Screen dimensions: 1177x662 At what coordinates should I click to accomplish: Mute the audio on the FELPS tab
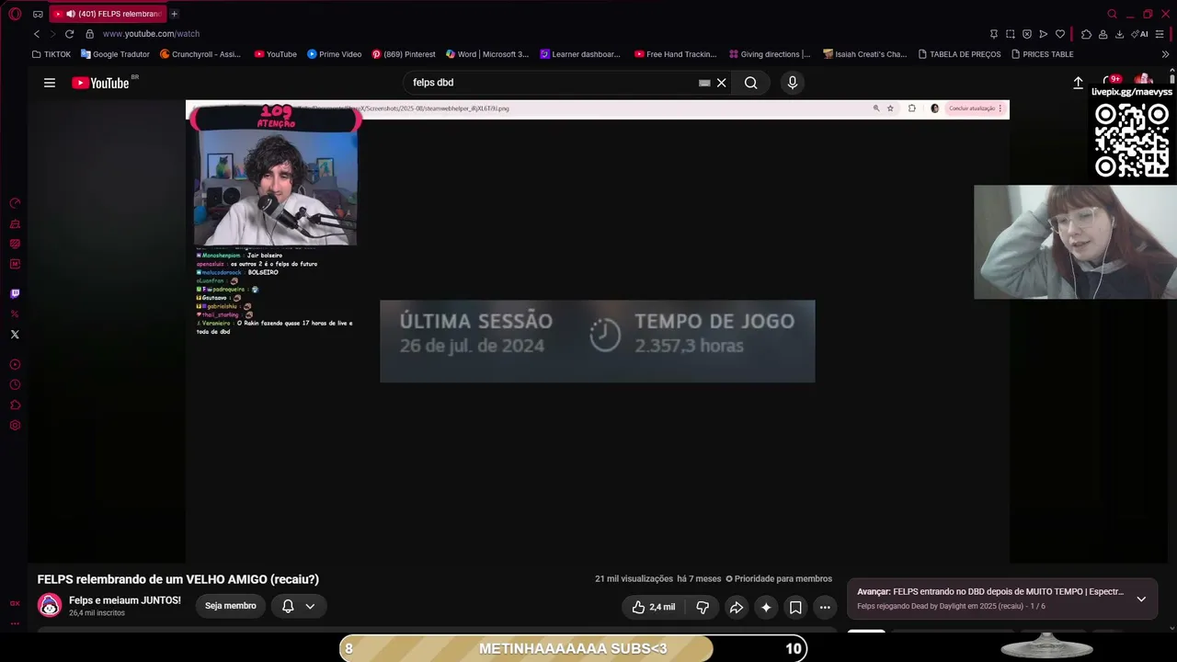click(71, 14)
